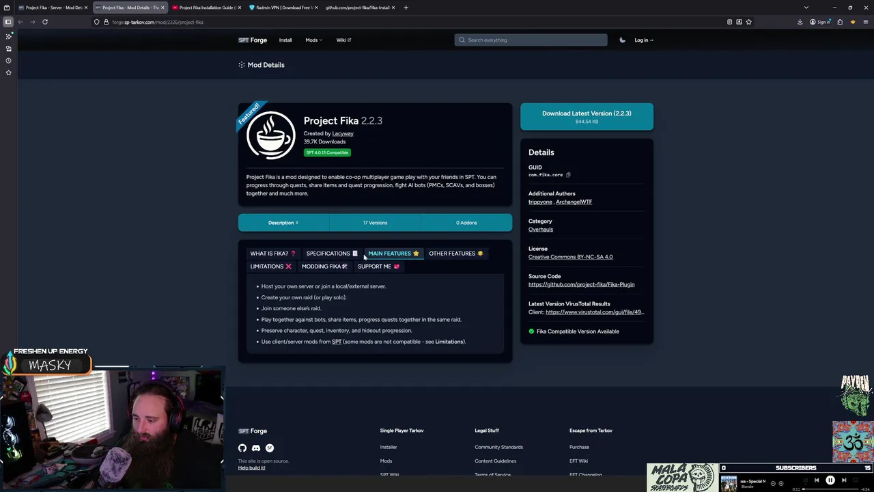
Task: Open the Bookmarks star sidebar icon
Action: 8,72
